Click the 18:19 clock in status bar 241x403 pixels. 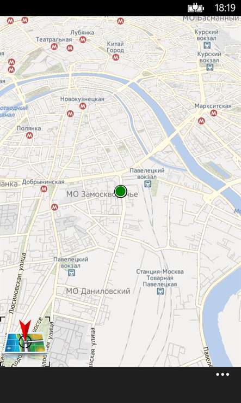225,8
